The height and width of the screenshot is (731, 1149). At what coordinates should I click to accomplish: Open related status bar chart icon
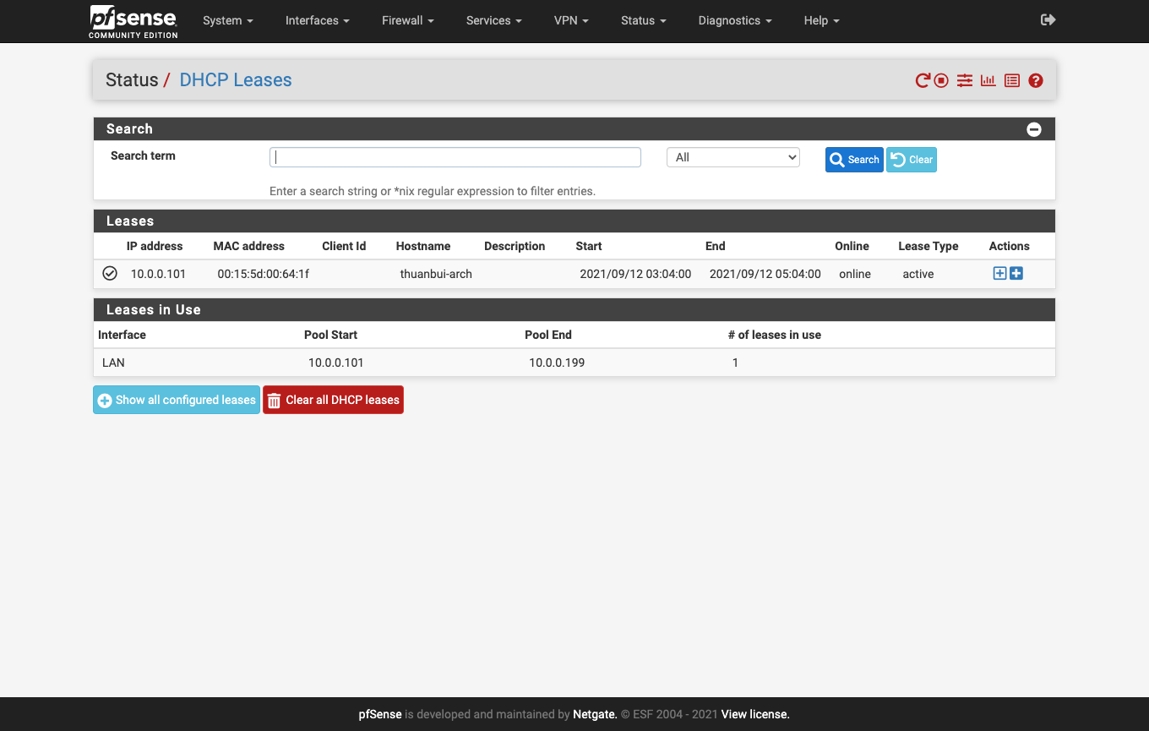pyautogui.click(x=988, y=80)
